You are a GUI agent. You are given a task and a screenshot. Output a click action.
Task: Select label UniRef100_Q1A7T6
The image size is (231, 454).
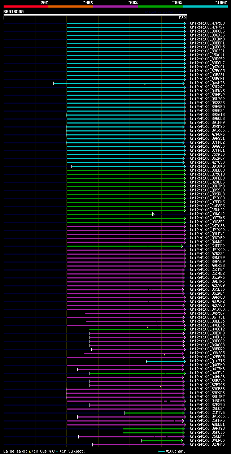click(207, 361)
